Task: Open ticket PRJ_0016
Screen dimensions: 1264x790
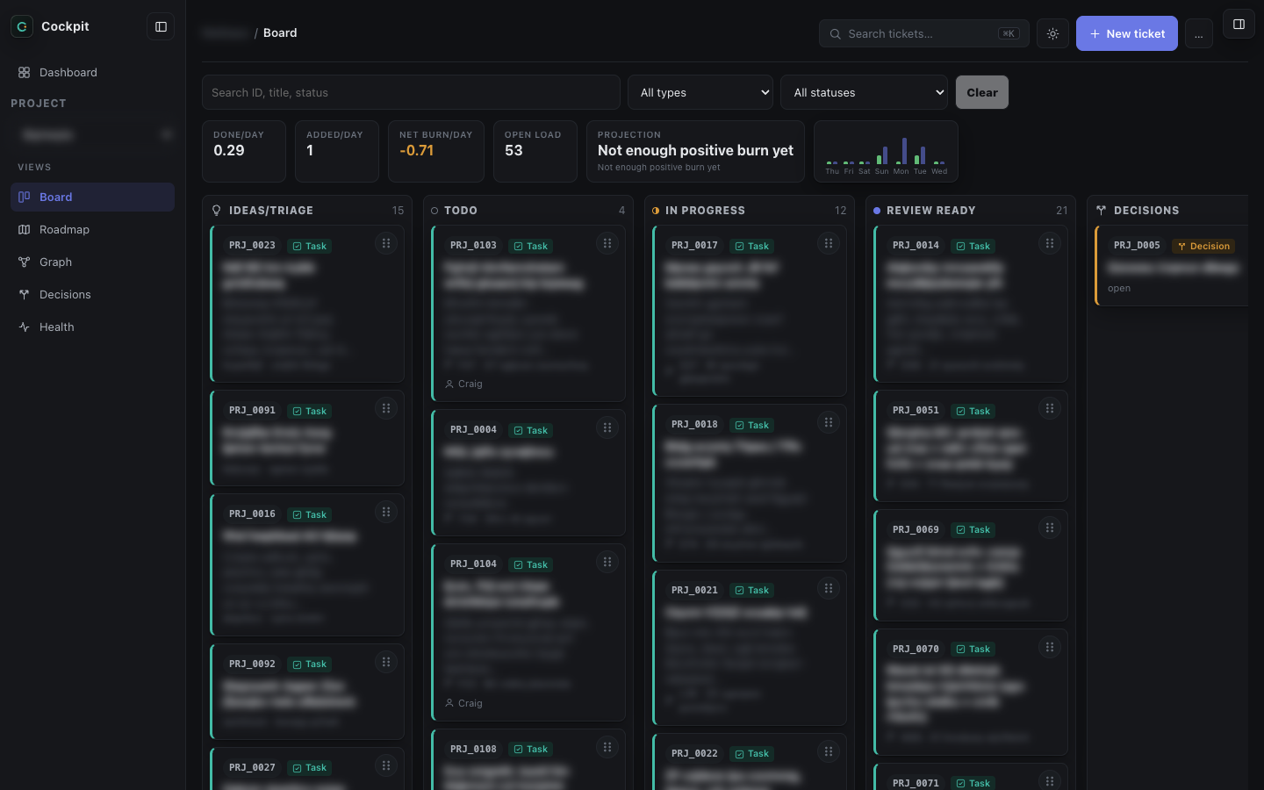Action: [x=307, y=564]
